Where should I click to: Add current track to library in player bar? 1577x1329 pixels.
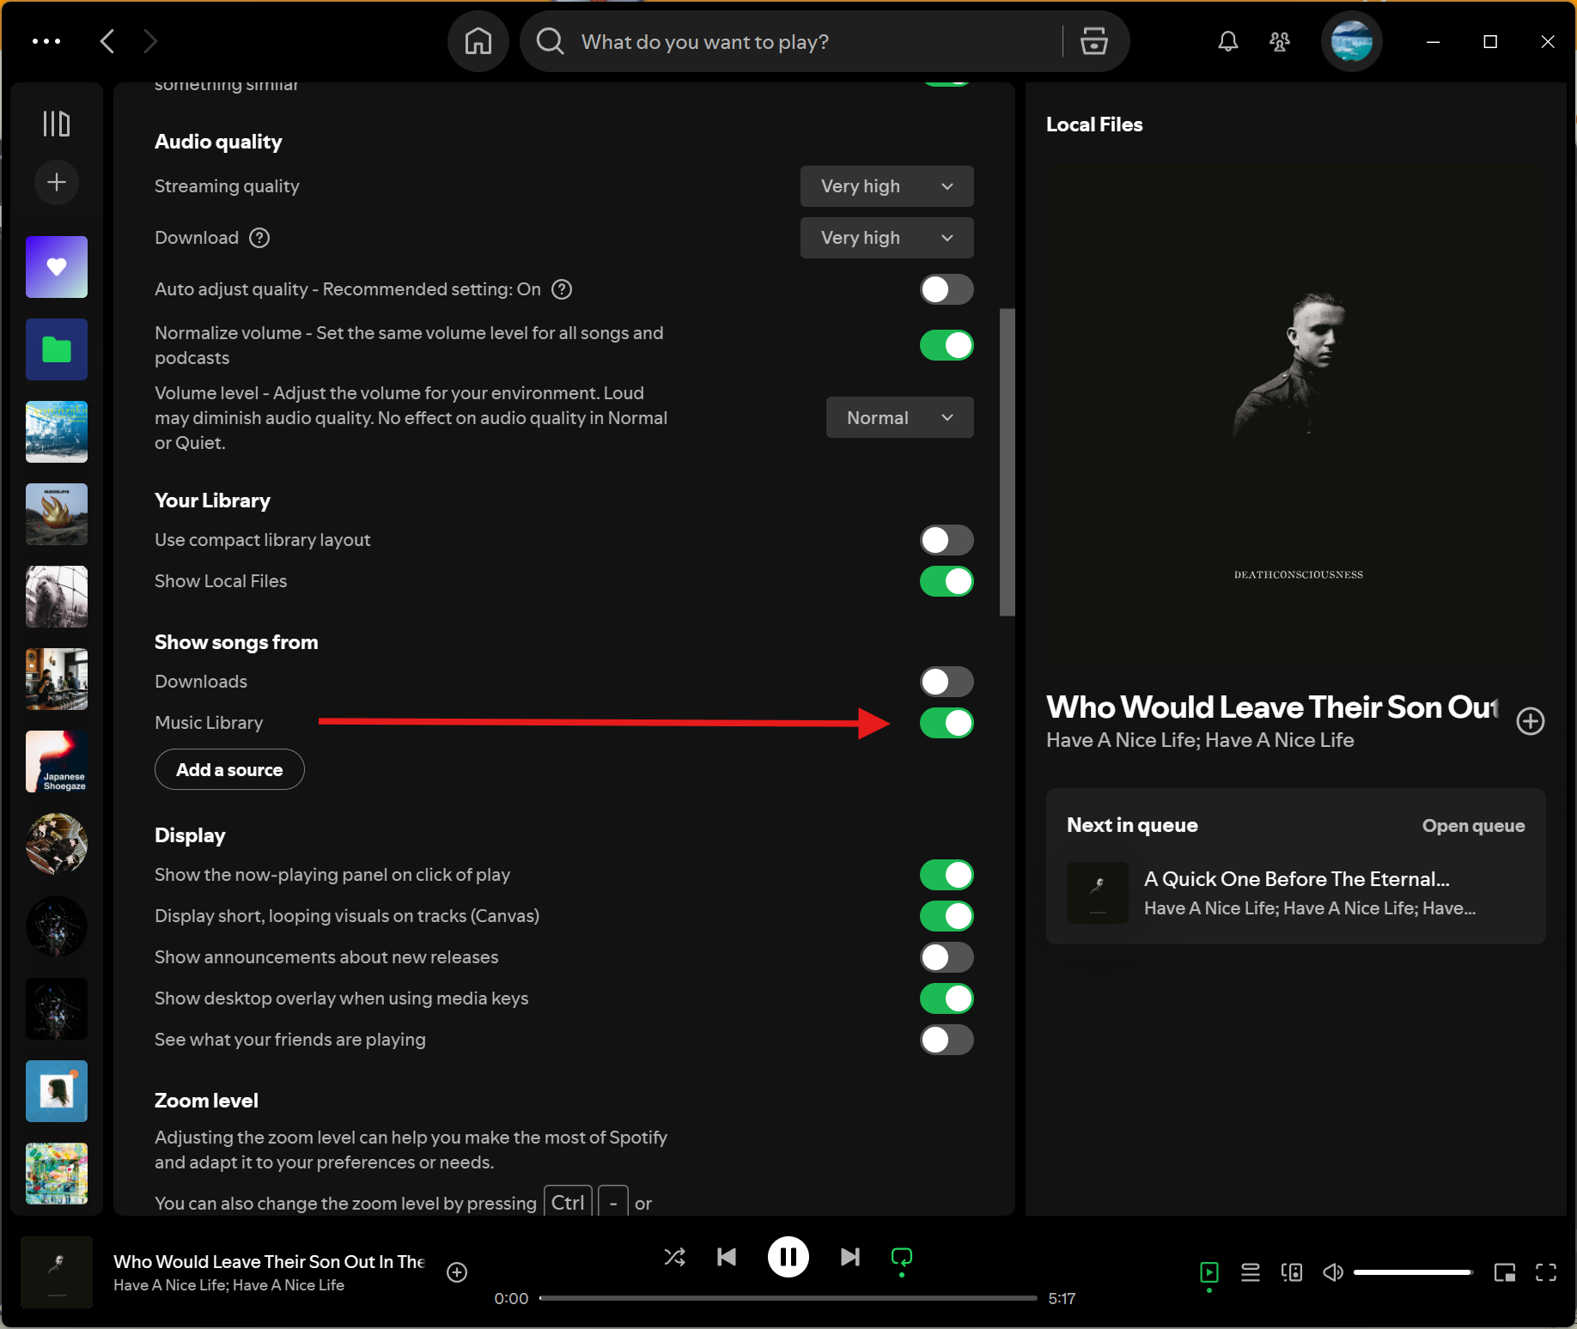(x=457, y=1272)
